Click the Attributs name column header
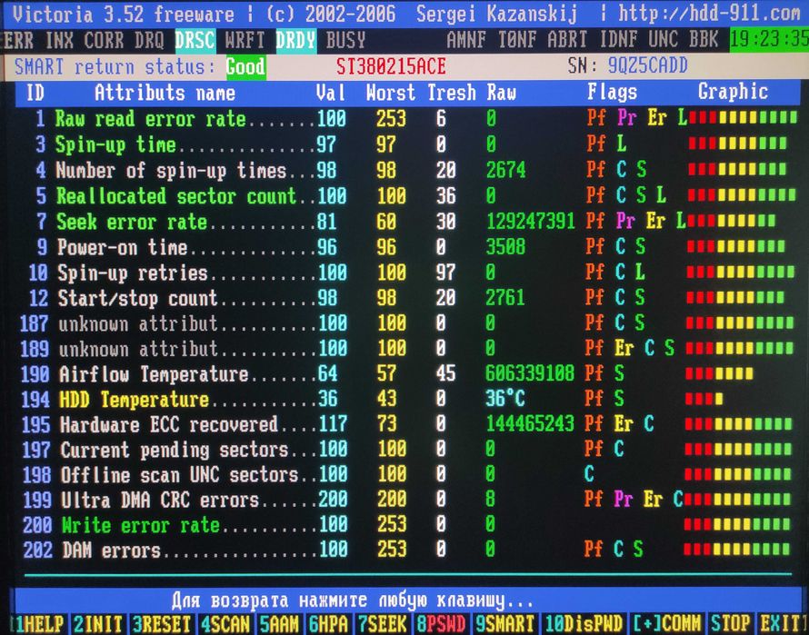This screenshot has height=635, width=809. [165, 93]
